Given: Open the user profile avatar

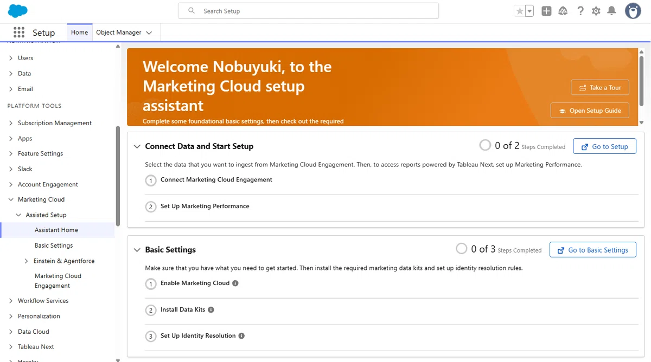Looking at the screenshot, I should click(633, 11).
